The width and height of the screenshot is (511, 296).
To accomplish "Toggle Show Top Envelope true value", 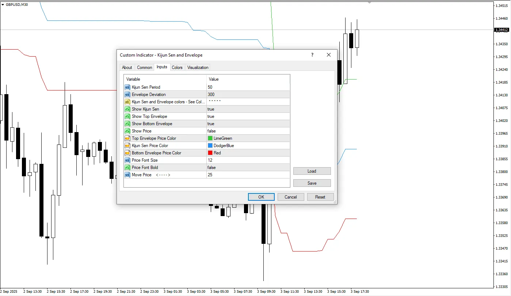I will (211, 116).
